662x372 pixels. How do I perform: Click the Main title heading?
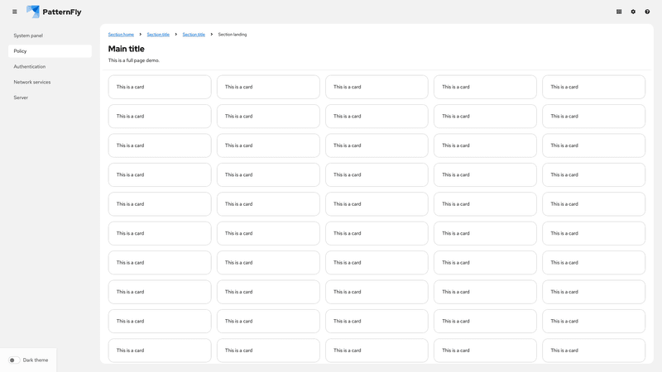127,49
